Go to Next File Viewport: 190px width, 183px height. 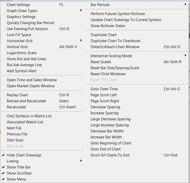(x=42, y=128)
